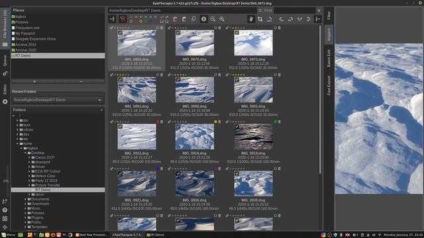Move IMG_0918.dng to trash via its bin icon

click(x=280, y=122)
